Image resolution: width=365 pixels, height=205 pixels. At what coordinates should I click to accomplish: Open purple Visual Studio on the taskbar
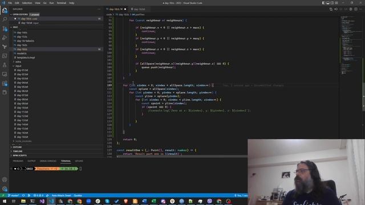42,201
